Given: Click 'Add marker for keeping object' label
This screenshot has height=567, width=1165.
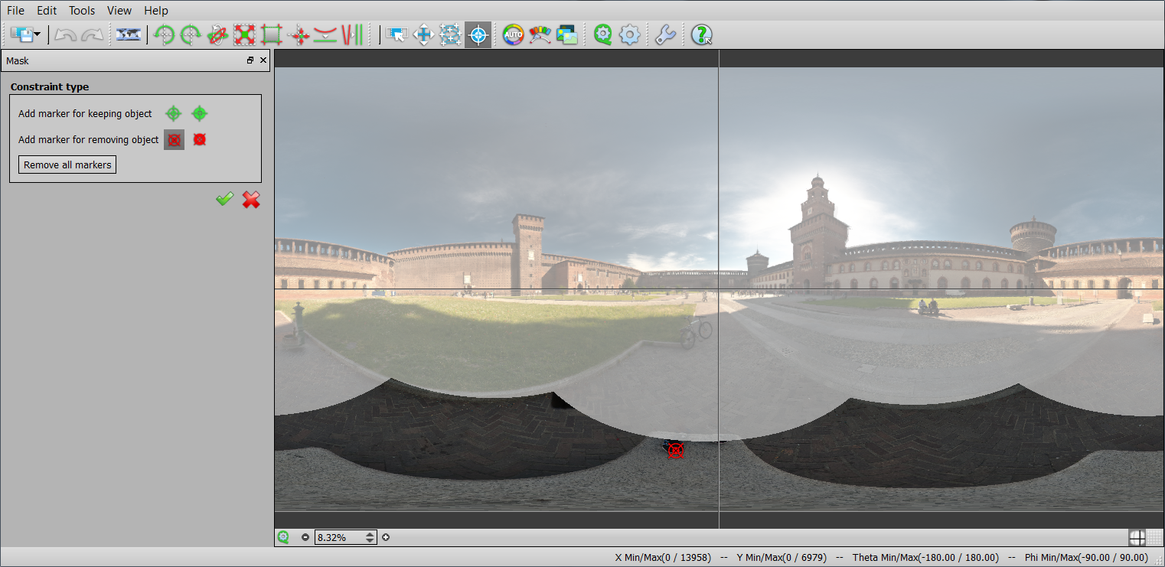Looking at the screenshot, I should coord(85,114).
